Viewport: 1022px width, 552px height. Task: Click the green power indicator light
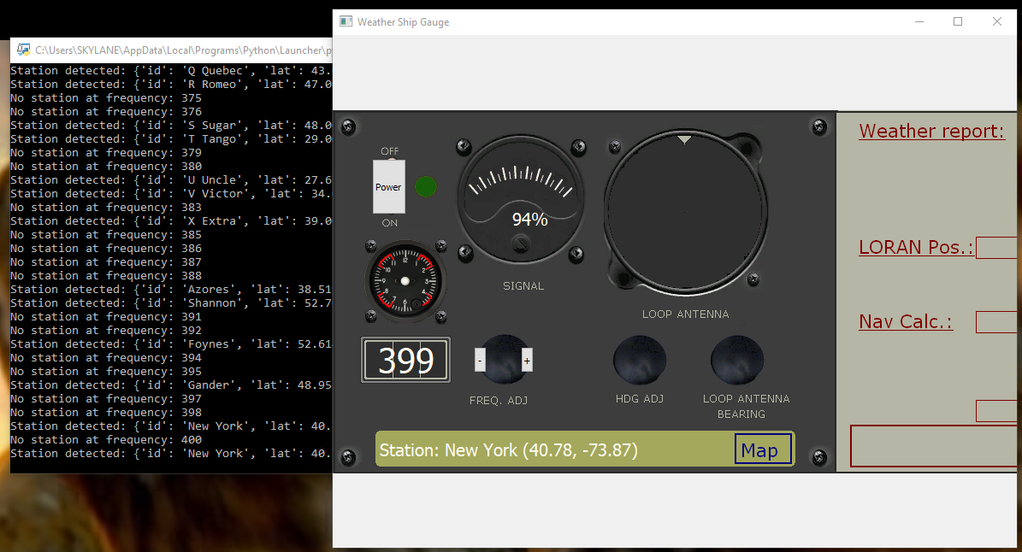tap(425, 186)
